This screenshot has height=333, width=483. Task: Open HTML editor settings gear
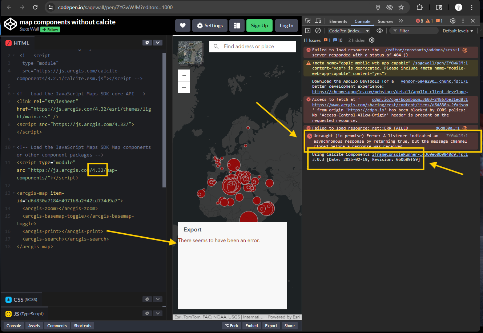[x=147, y=43]
